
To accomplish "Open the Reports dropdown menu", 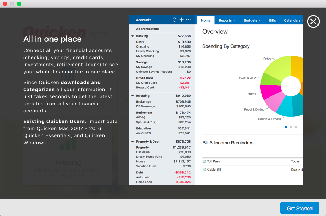I will (227, 20).
